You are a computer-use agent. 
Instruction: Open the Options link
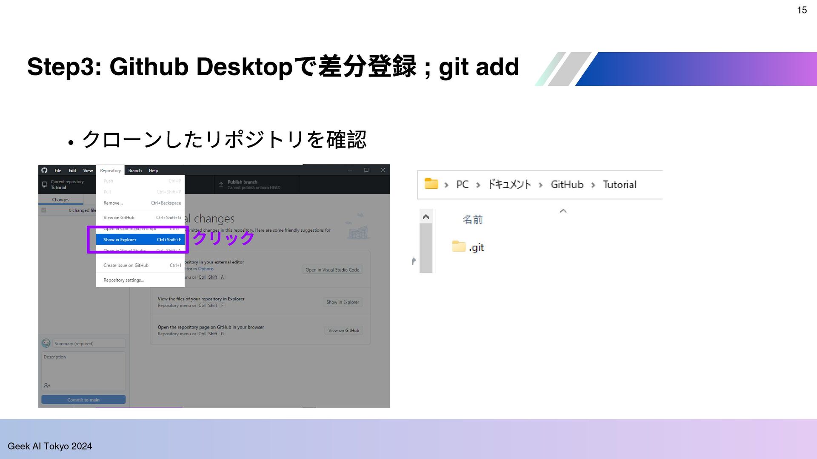[206, 269]
